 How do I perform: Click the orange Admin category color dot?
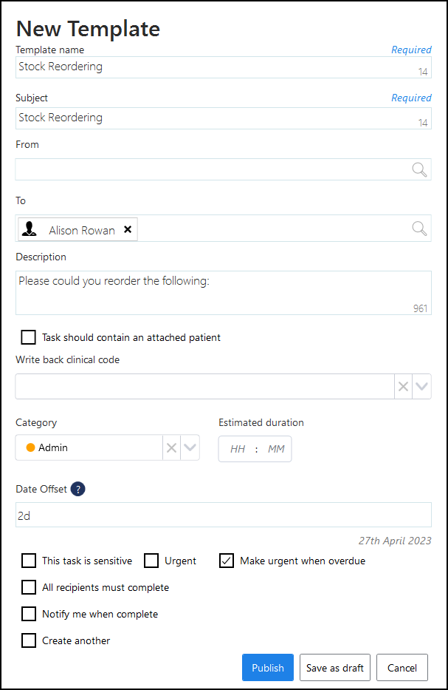click(30, 447)
